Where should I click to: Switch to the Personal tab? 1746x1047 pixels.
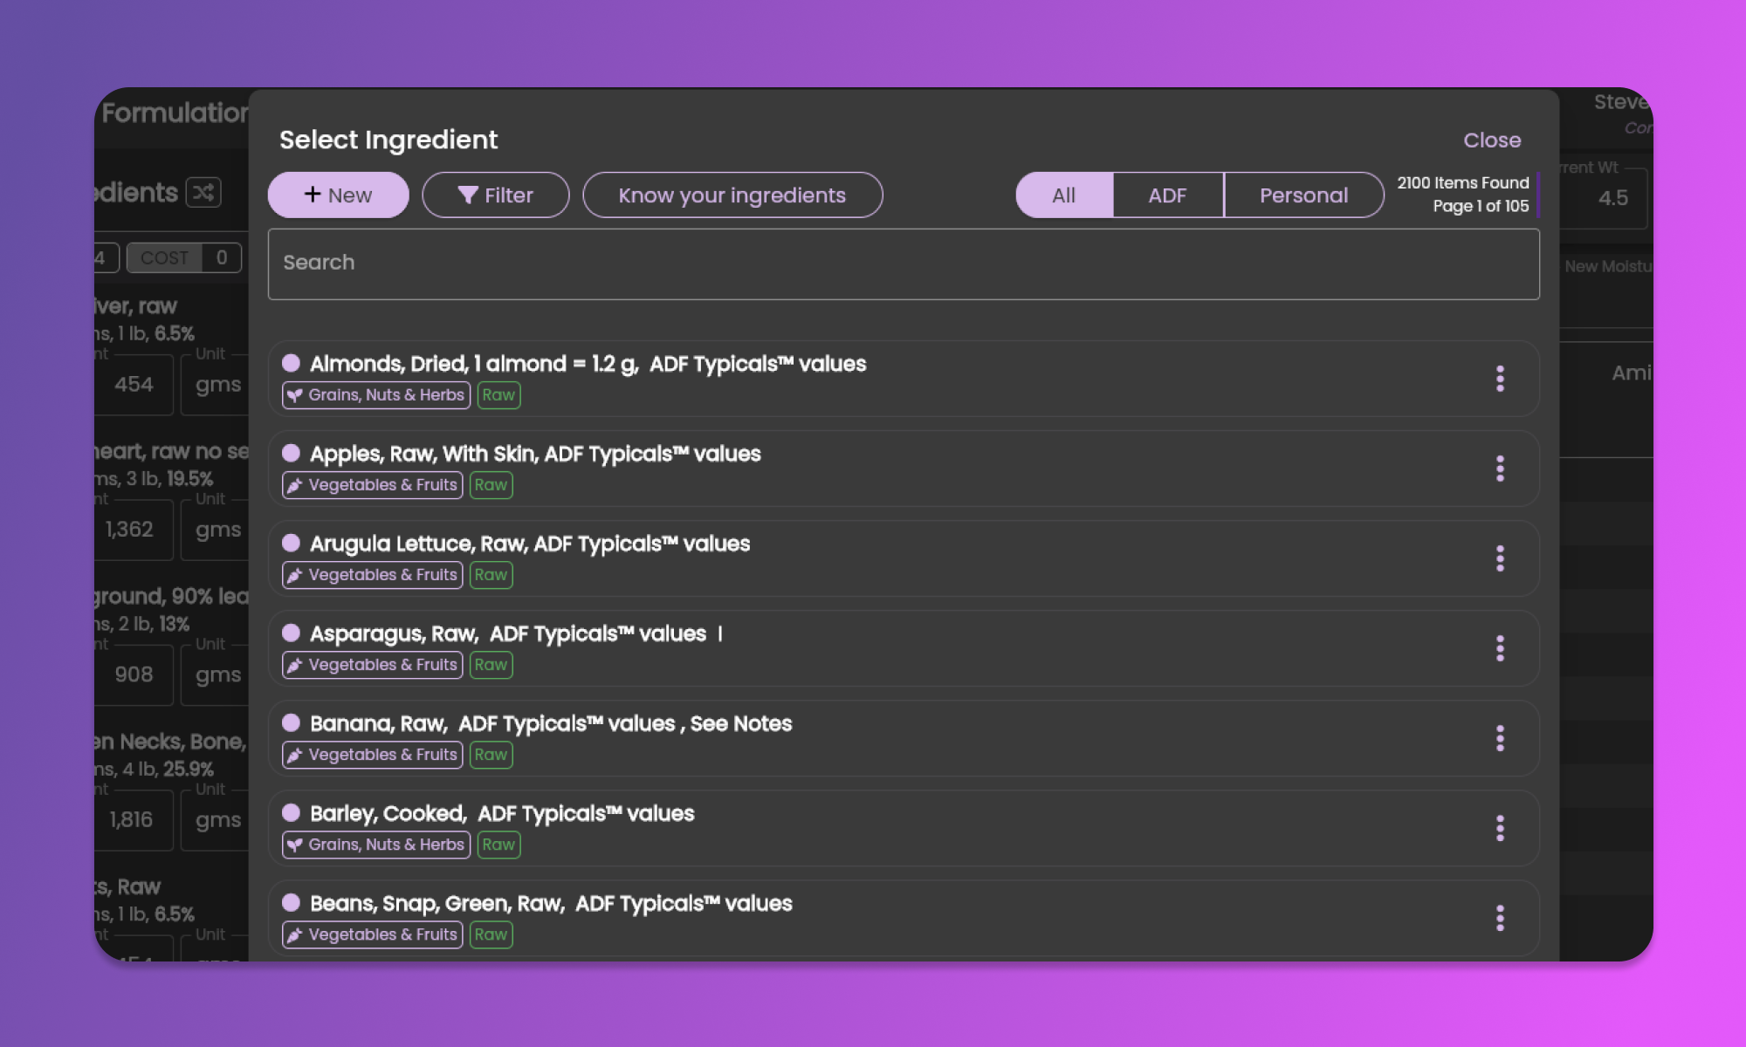(1303, 195)
